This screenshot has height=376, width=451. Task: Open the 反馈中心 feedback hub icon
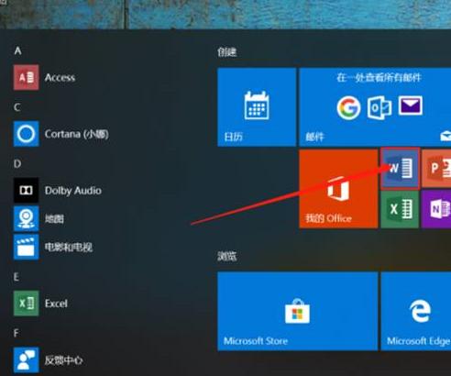(26, 359)
